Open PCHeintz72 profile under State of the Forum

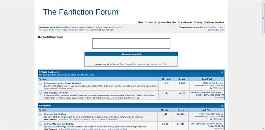pos(218,88)
